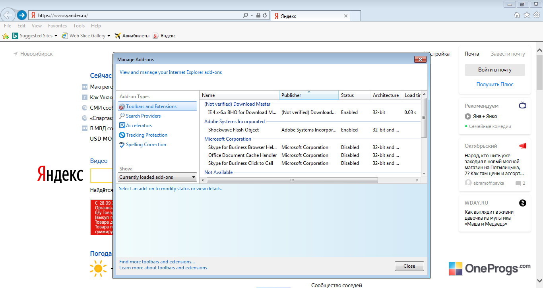Click the red Яндекс logo on the page
The width and height of the screenshot is (543, 288).
(60, 174)
